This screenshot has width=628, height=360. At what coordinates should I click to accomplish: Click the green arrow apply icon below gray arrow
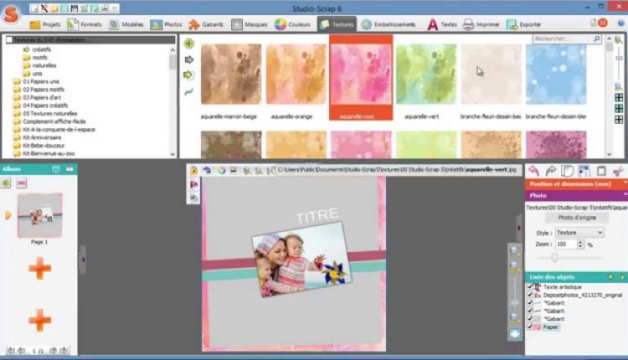pos(188,75)
